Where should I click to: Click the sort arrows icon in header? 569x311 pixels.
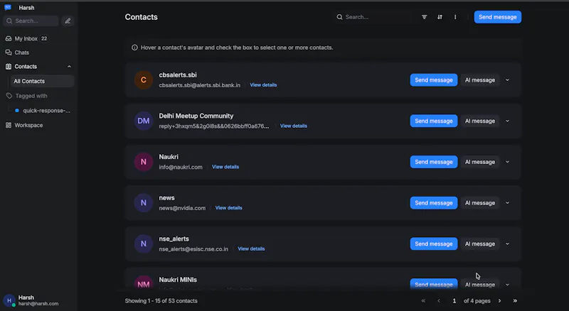click(440, 17)
